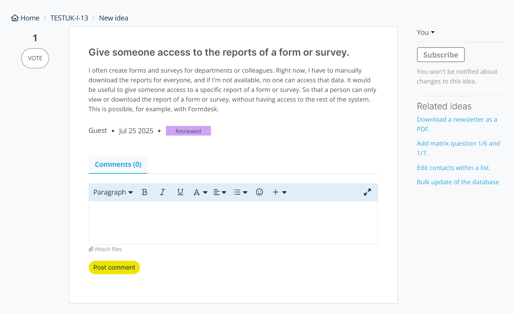Viewport: 513px width, 314px height.
Task: Open the emoji picker
Action: coord(260,192)
